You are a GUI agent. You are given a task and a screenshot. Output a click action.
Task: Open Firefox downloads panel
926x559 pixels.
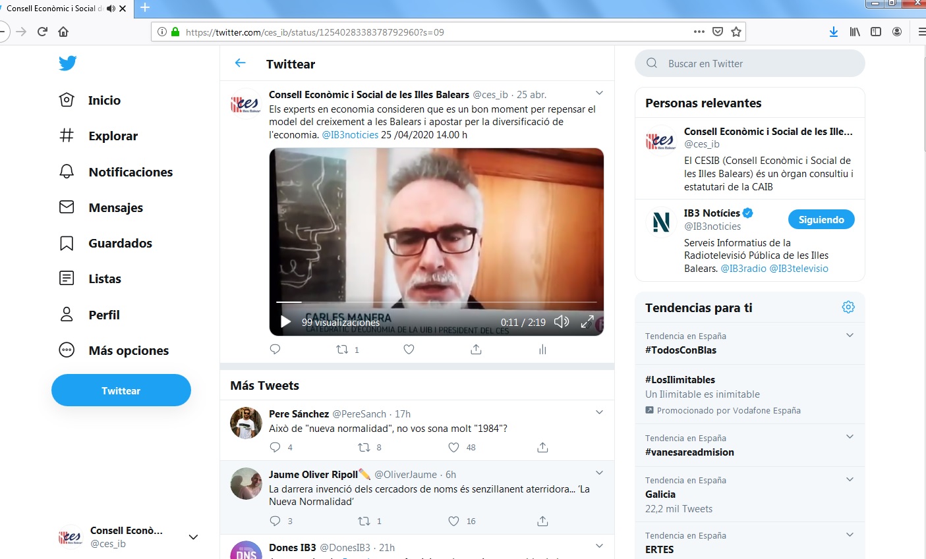coord(834,32)
